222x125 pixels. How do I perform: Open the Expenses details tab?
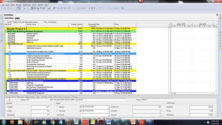point(67,97)
